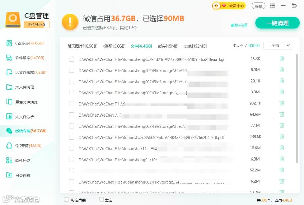Delete the t.gif file via trash icon
Image resolution: width=304 pixels, height=205 pixels.
click(282, 58)
